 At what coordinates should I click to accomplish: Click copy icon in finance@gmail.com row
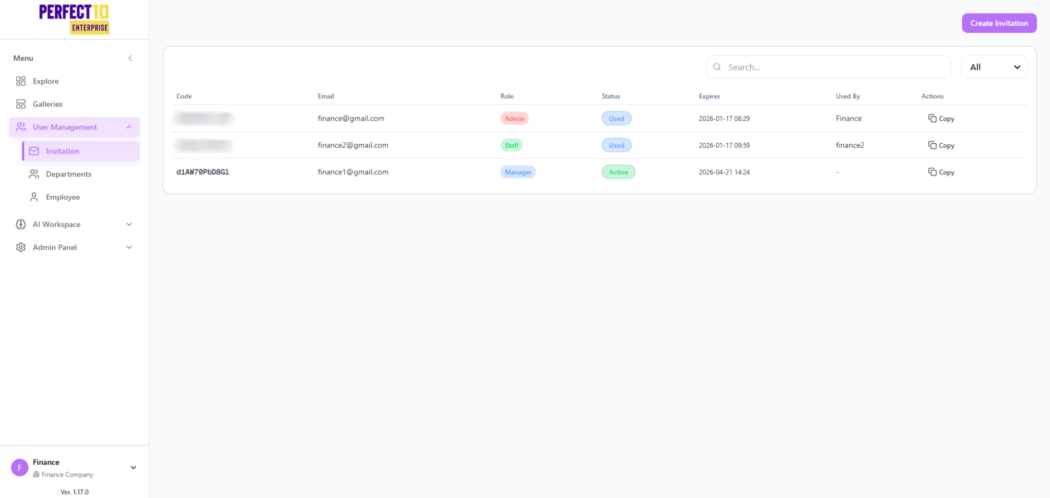tap(932, 118)
